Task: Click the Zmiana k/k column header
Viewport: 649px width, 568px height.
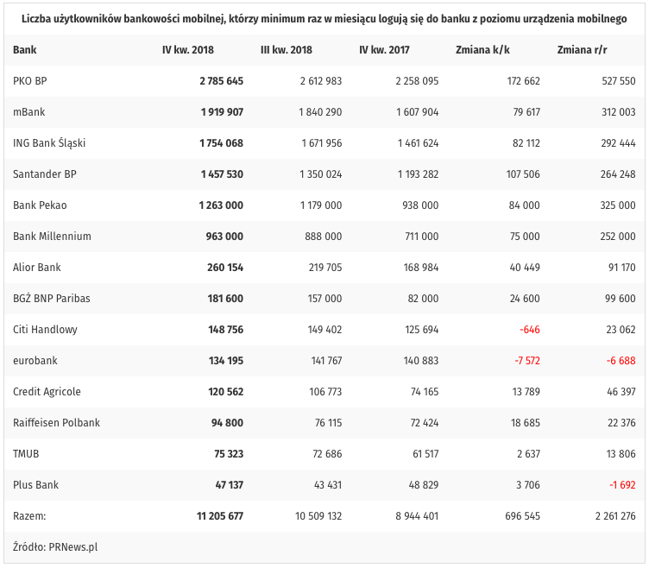Action: (x=482, y=49)
